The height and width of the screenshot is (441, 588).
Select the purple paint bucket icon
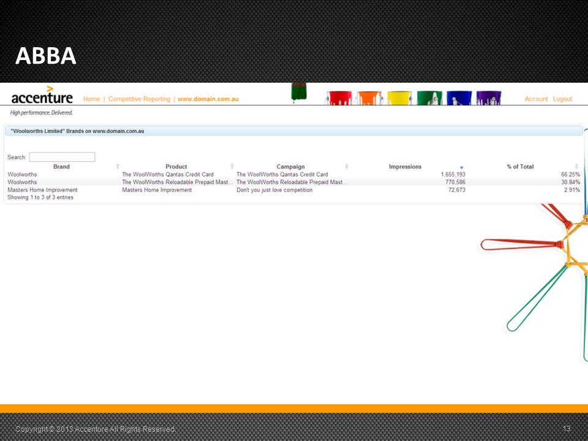[489, 98]
